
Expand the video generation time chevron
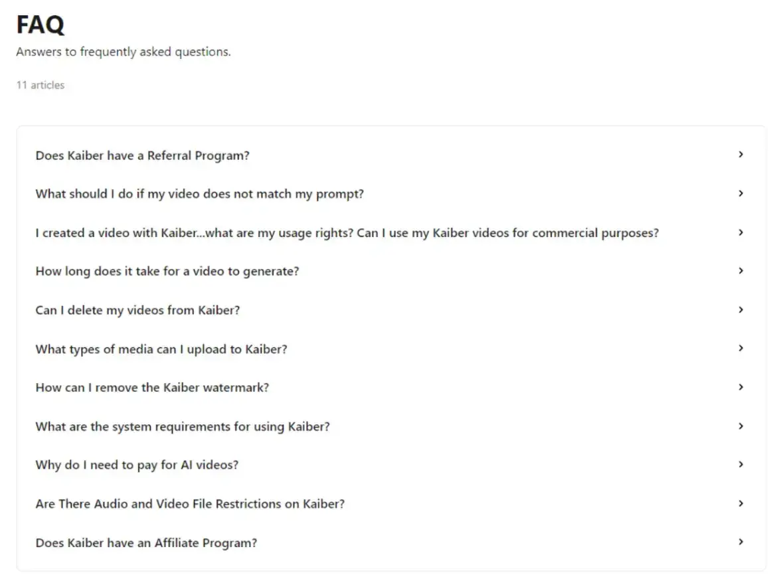pyautogui.click(x=740, y=271)
